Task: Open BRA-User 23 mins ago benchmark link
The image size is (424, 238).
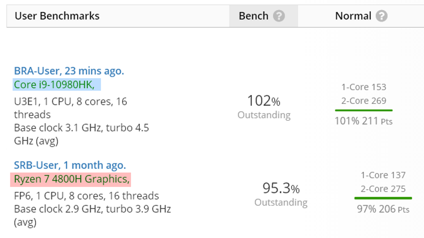Action: point(69,71)
